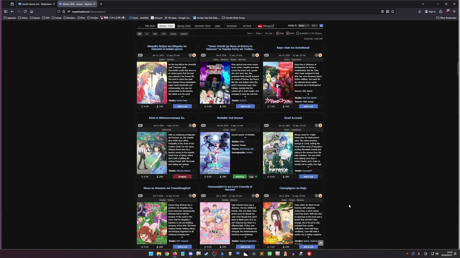The image size is (460, 258).
Task: Toggle Kids exclusion checkbox
Action: tap(278, 33)
